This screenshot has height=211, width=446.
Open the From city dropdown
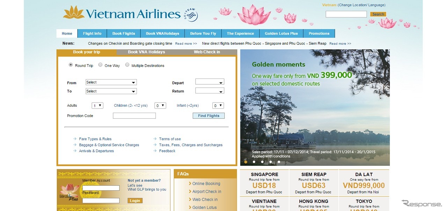[111, 82]
